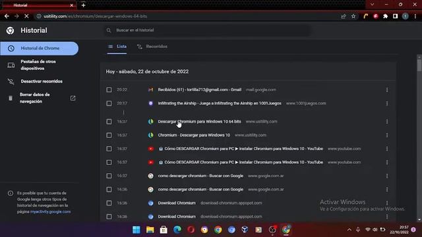This screenshot has width=422, height=237.
Task: Click the Wi-Fi network icon in the tray
Action: (368, 230)
